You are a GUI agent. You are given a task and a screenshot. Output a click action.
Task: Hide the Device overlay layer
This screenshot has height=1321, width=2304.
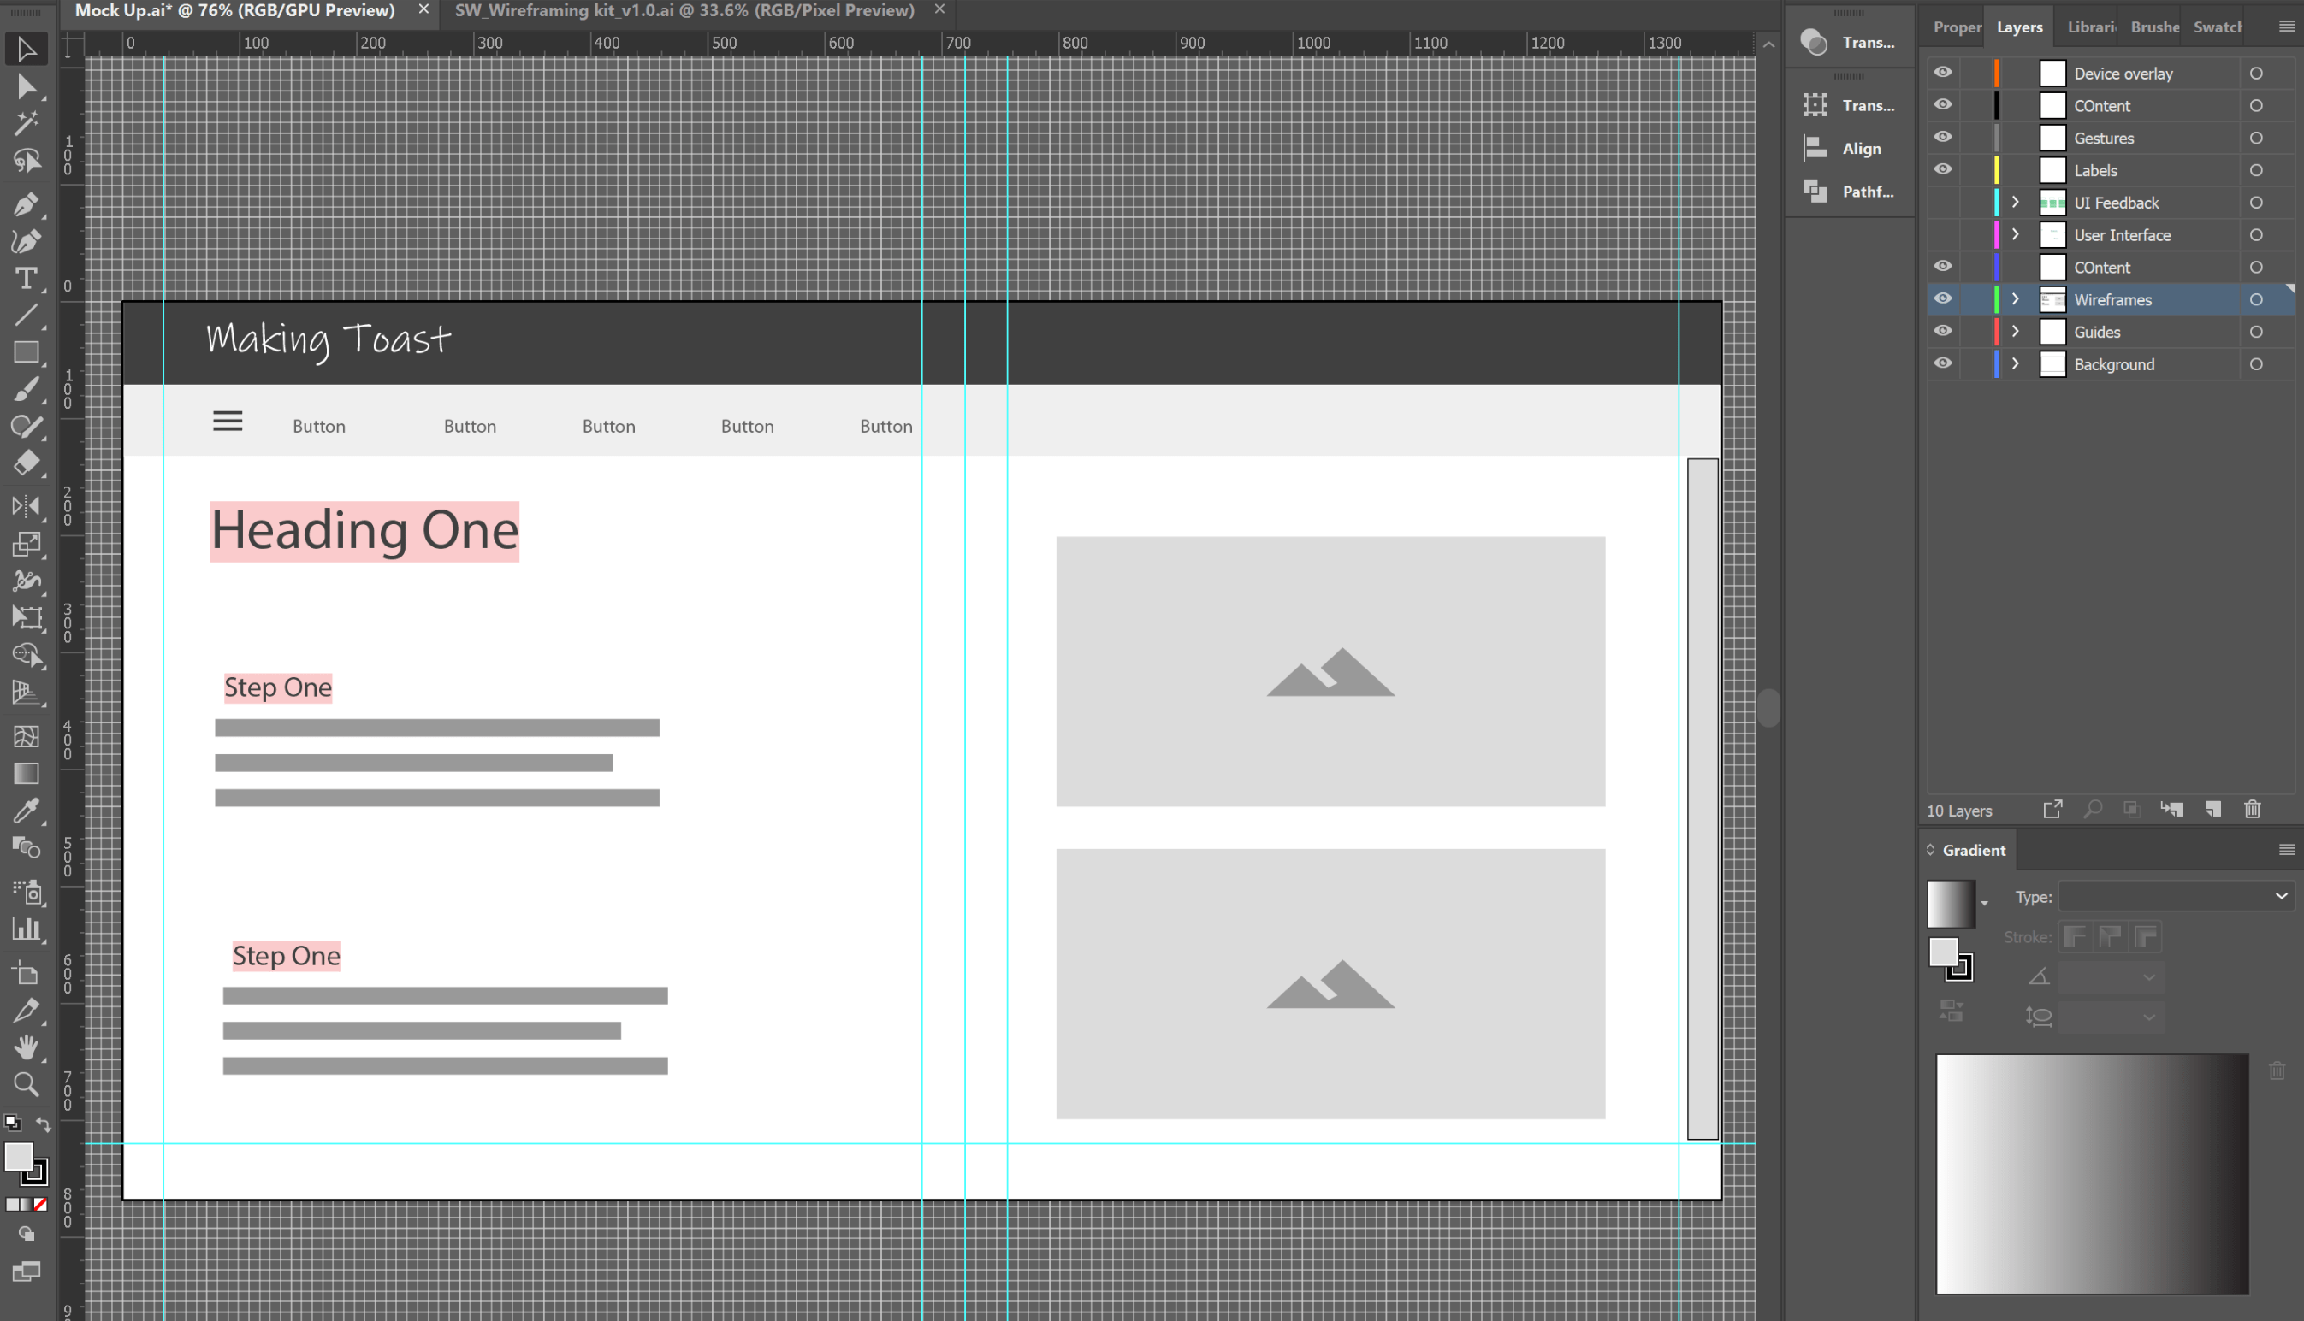(x=1942, y=73)
